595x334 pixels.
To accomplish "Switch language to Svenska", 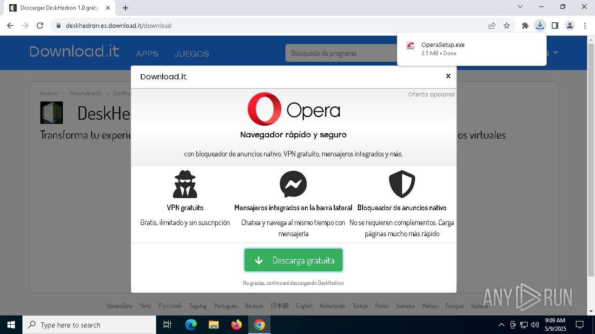I will pyautogui.click(x=405, y=306).
